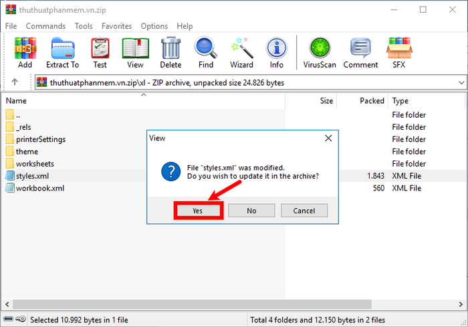
Task: Select the workbook.xml file
Action: [x=40, y=188]
